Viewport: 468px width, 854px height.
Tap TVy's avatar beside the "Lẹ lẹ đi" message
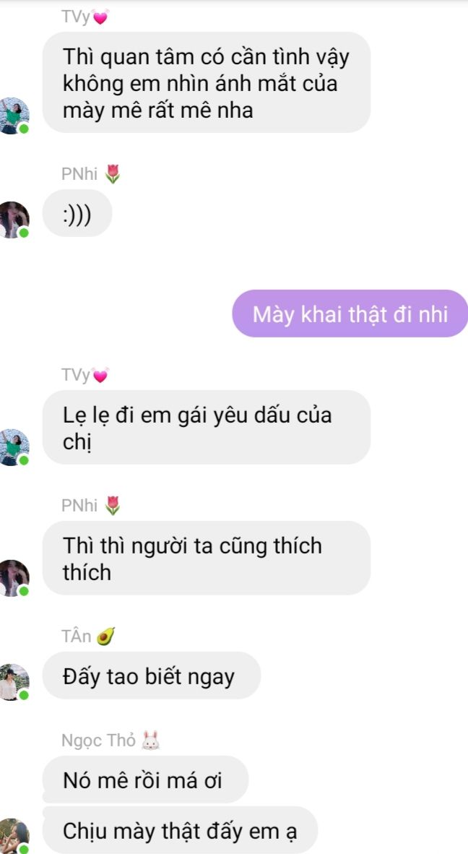tap(14, 447)
